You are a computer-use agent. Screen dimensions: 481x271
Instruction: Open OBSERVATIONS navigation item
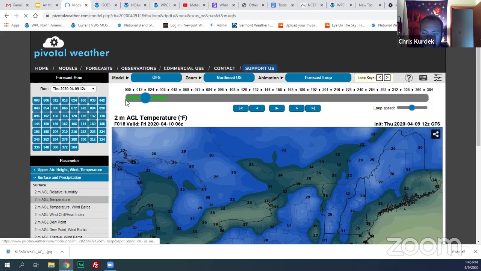coord(138,68)
